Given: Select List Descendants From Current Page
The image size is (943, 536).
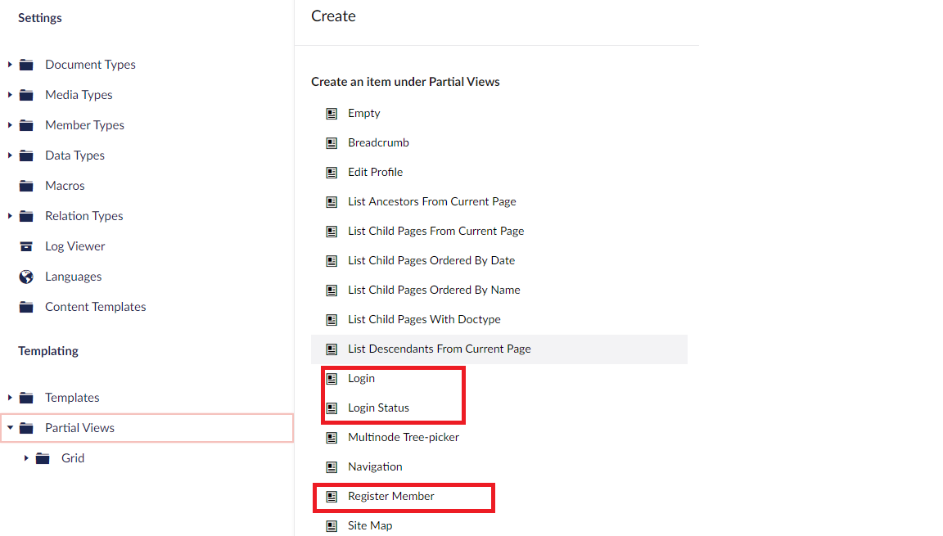Looking at the screenshot, I should click(x=439, y=349).
